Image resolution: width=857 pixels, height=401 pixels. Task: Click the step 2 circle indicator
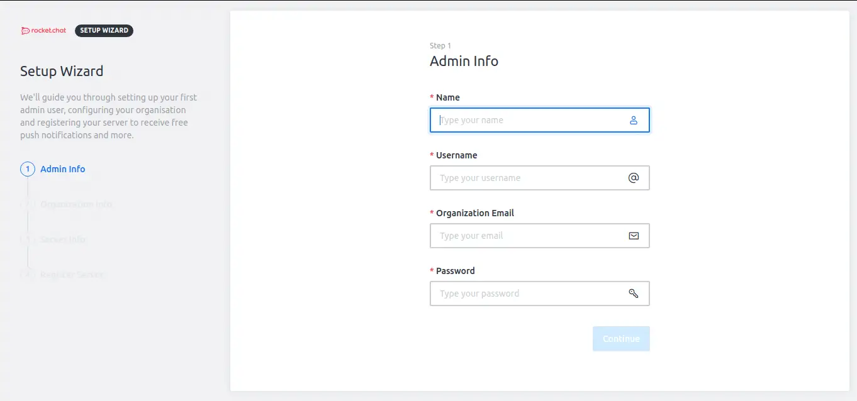pyautogui.click(x=28, y=204)
